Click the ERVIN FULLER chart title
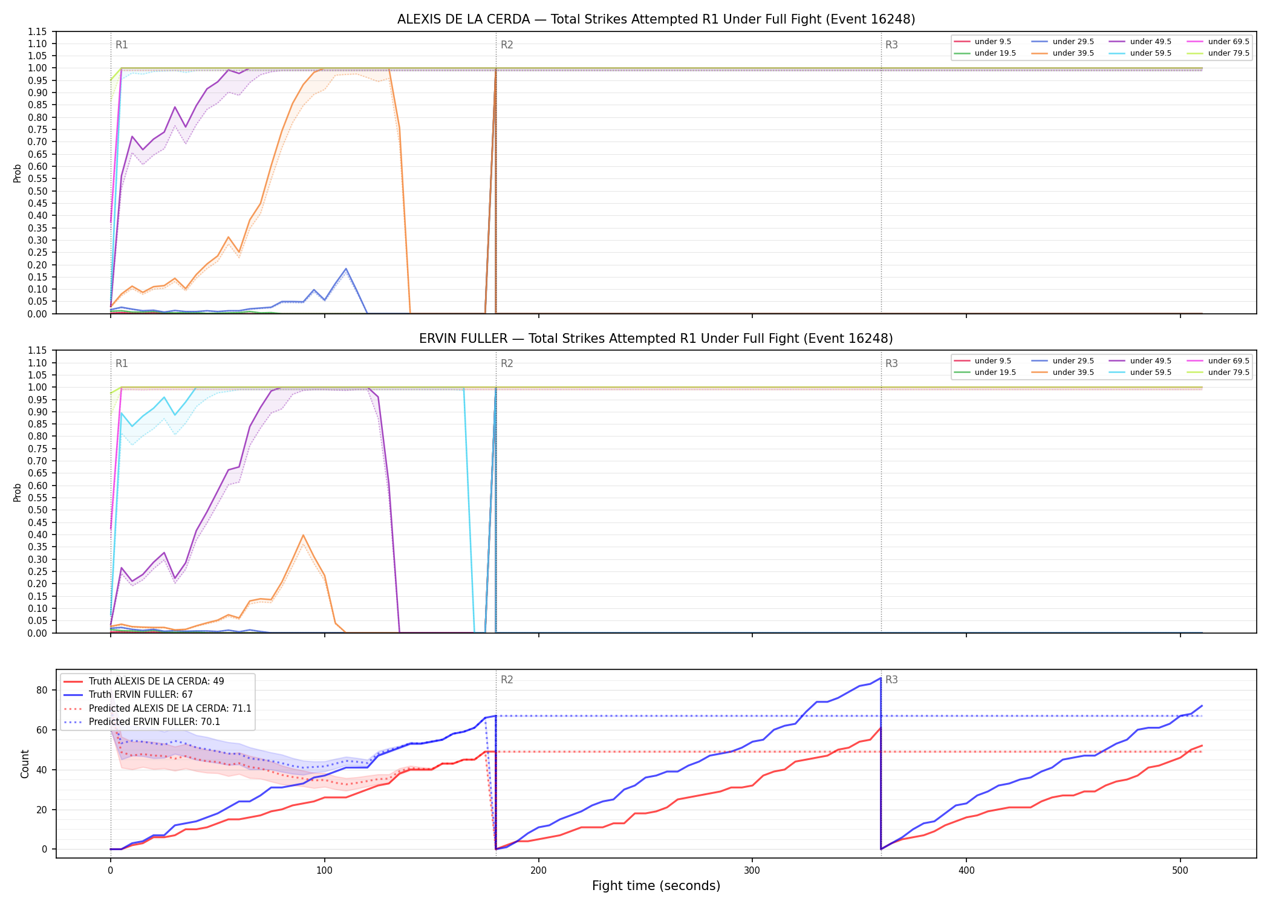1270x907 pixels. click(656, 339)
